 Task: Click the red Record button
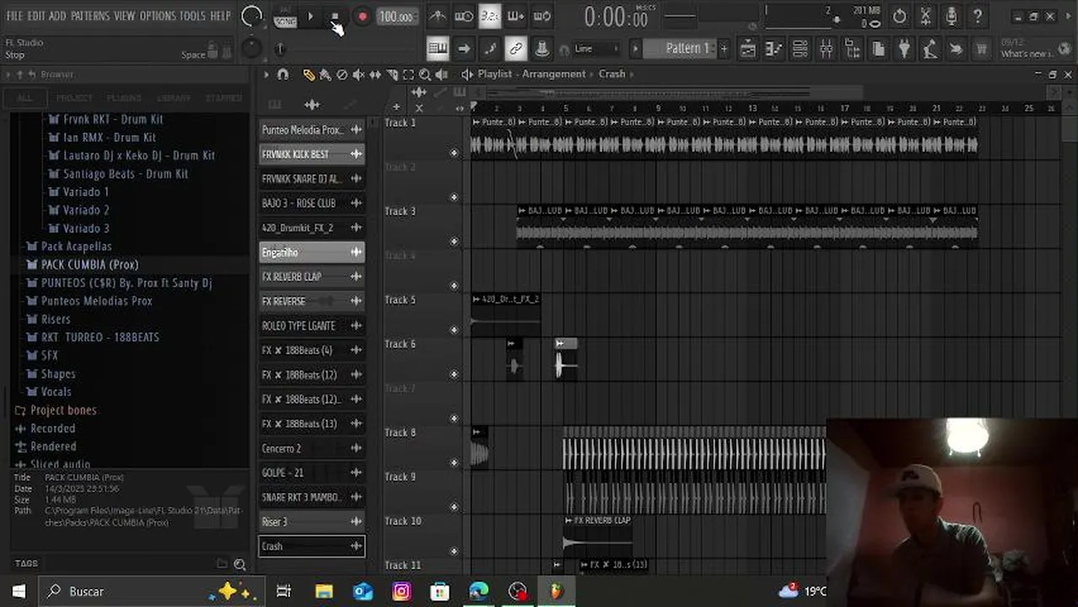(362, 16)
